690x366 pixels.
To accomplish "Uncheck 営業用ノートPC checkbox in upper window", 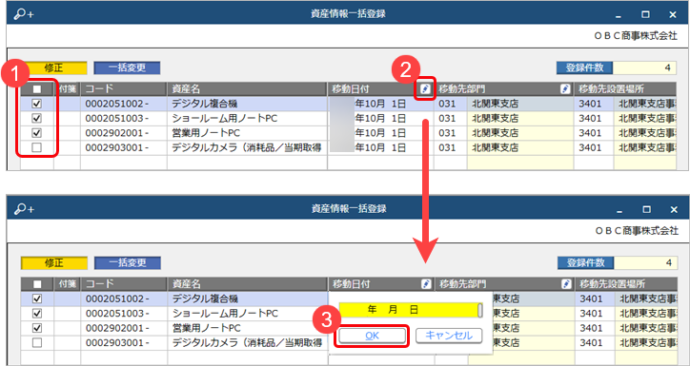I will pos(37,133).
